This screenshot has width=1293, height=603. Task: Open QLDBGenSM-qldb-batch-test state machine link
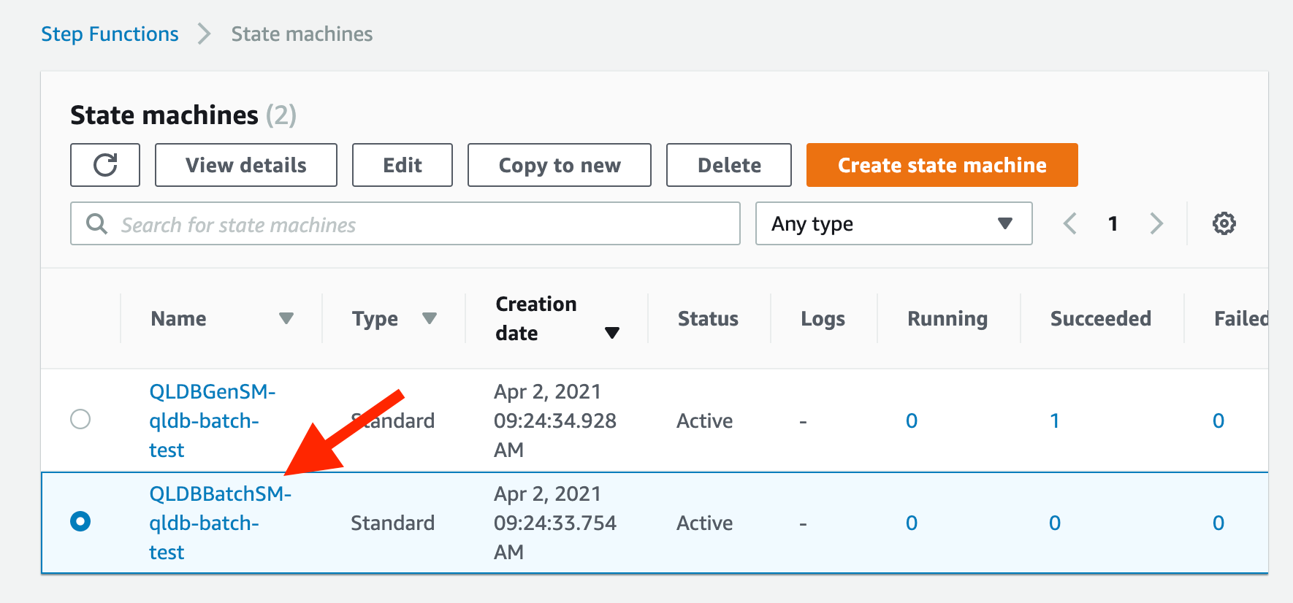(212, 420)
